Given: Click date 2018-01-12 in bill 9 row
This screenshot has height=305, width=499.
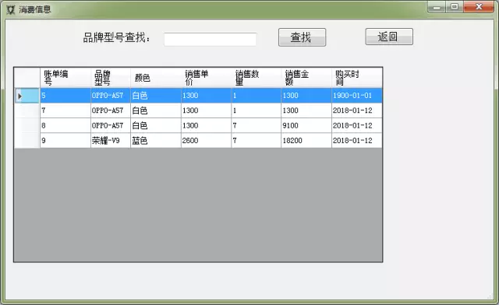Looking at the screenshot, I should coord(357,140).
